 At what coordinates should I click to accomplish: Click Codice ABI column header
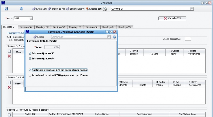[x=30, y=114]
